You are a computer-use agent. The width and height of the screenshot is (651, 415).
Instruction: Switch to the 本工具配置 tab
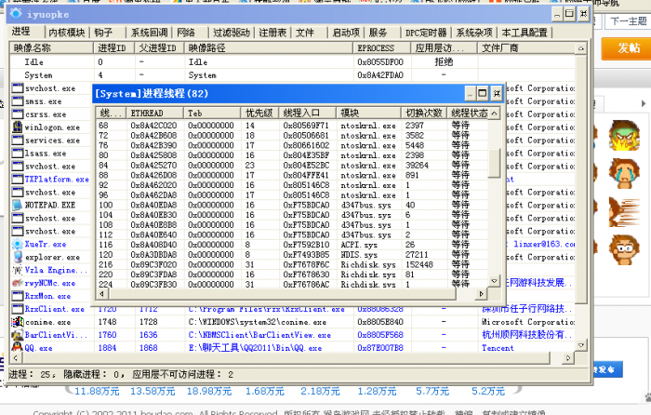pos(524,33)
